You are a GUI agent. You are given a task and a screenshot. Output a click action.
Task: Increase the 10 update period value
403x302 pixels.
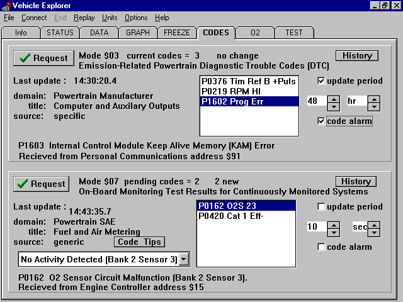coord(334,223)
